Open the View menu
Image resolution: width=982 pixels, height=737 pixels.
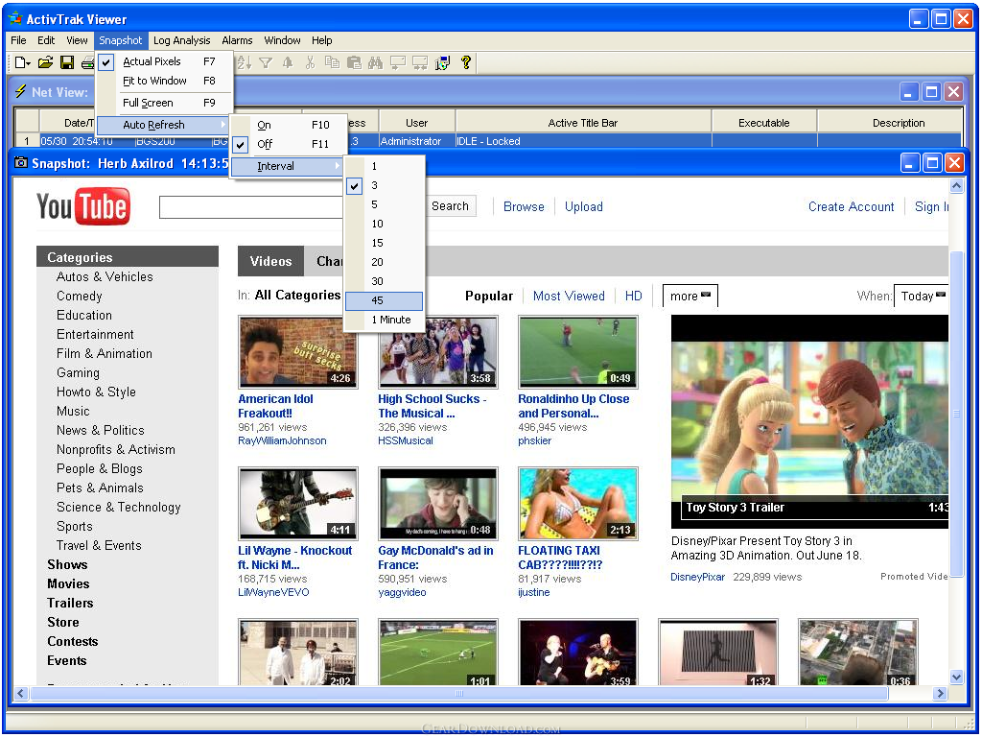pos(77,40)
